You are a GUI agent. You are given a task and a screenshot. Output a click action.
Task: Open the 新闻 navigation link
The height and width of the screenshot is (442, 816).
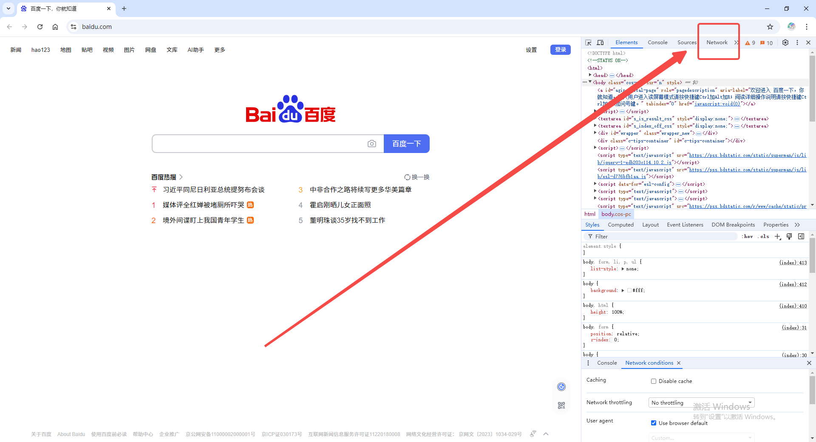point(16,50)
